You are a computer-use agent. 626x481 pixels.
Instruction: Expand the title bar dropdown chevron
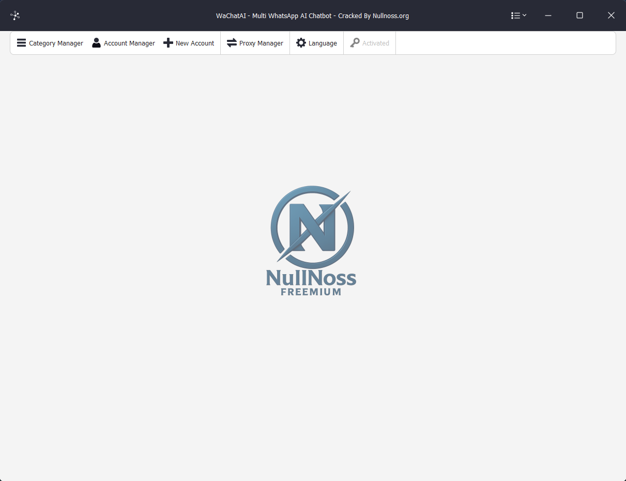(x=525, y=16)
